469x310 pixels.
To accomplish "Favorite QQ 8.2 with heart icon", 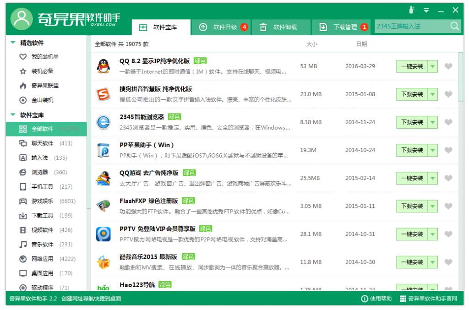I will click(448, 66).
